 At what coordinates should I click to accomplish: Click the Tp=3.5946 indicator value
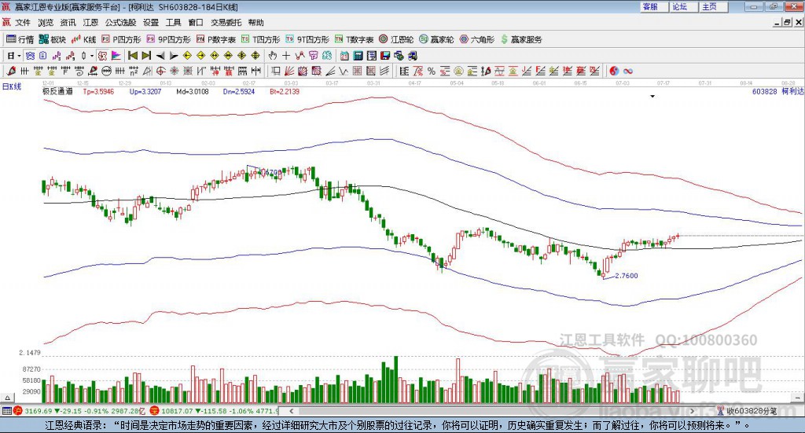[98, 91]
